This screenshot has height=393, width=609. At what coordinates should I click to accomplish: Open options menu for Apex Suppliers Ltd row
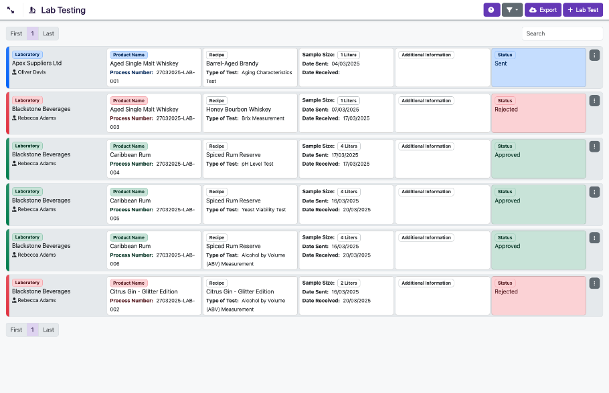click(594, 55)
